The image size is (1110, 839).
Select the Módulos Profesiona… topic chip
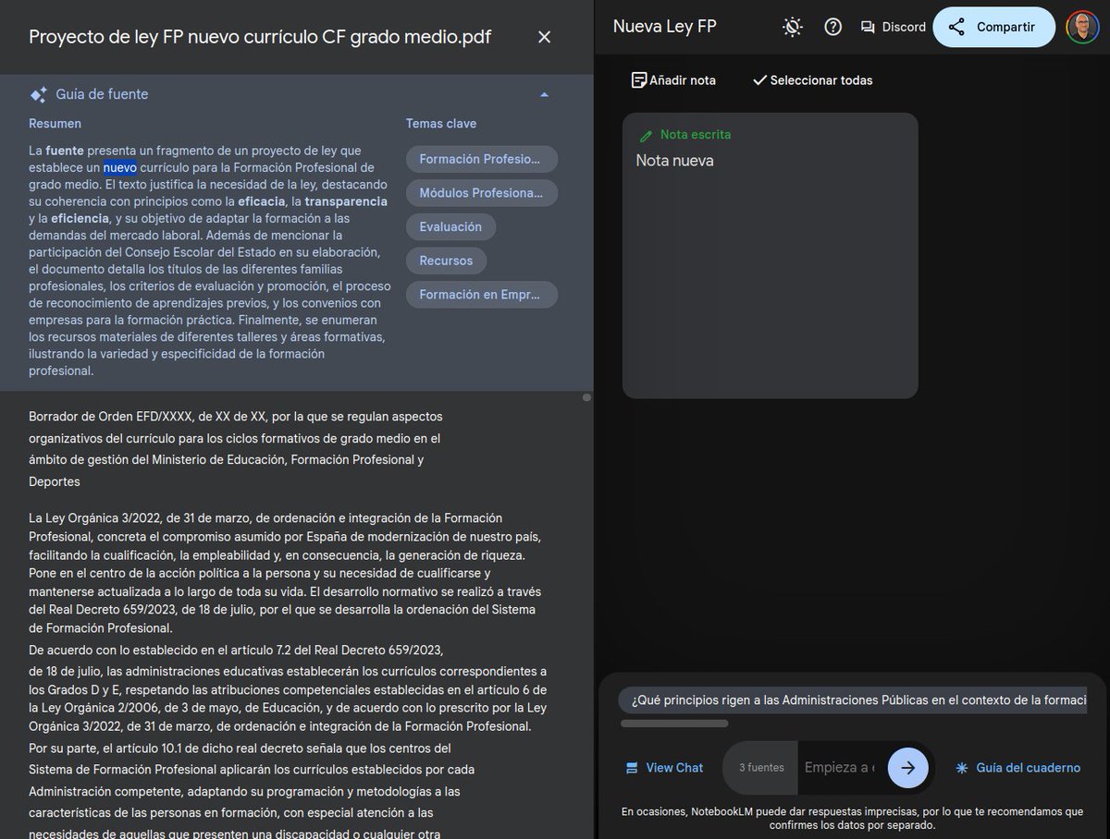coord(481,193)
